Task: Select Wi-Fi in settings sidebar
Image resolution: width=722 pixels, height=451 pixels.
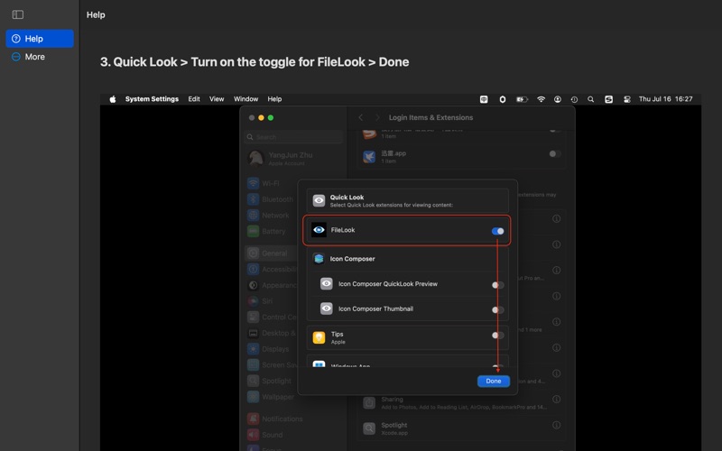Action: [272, 183]
